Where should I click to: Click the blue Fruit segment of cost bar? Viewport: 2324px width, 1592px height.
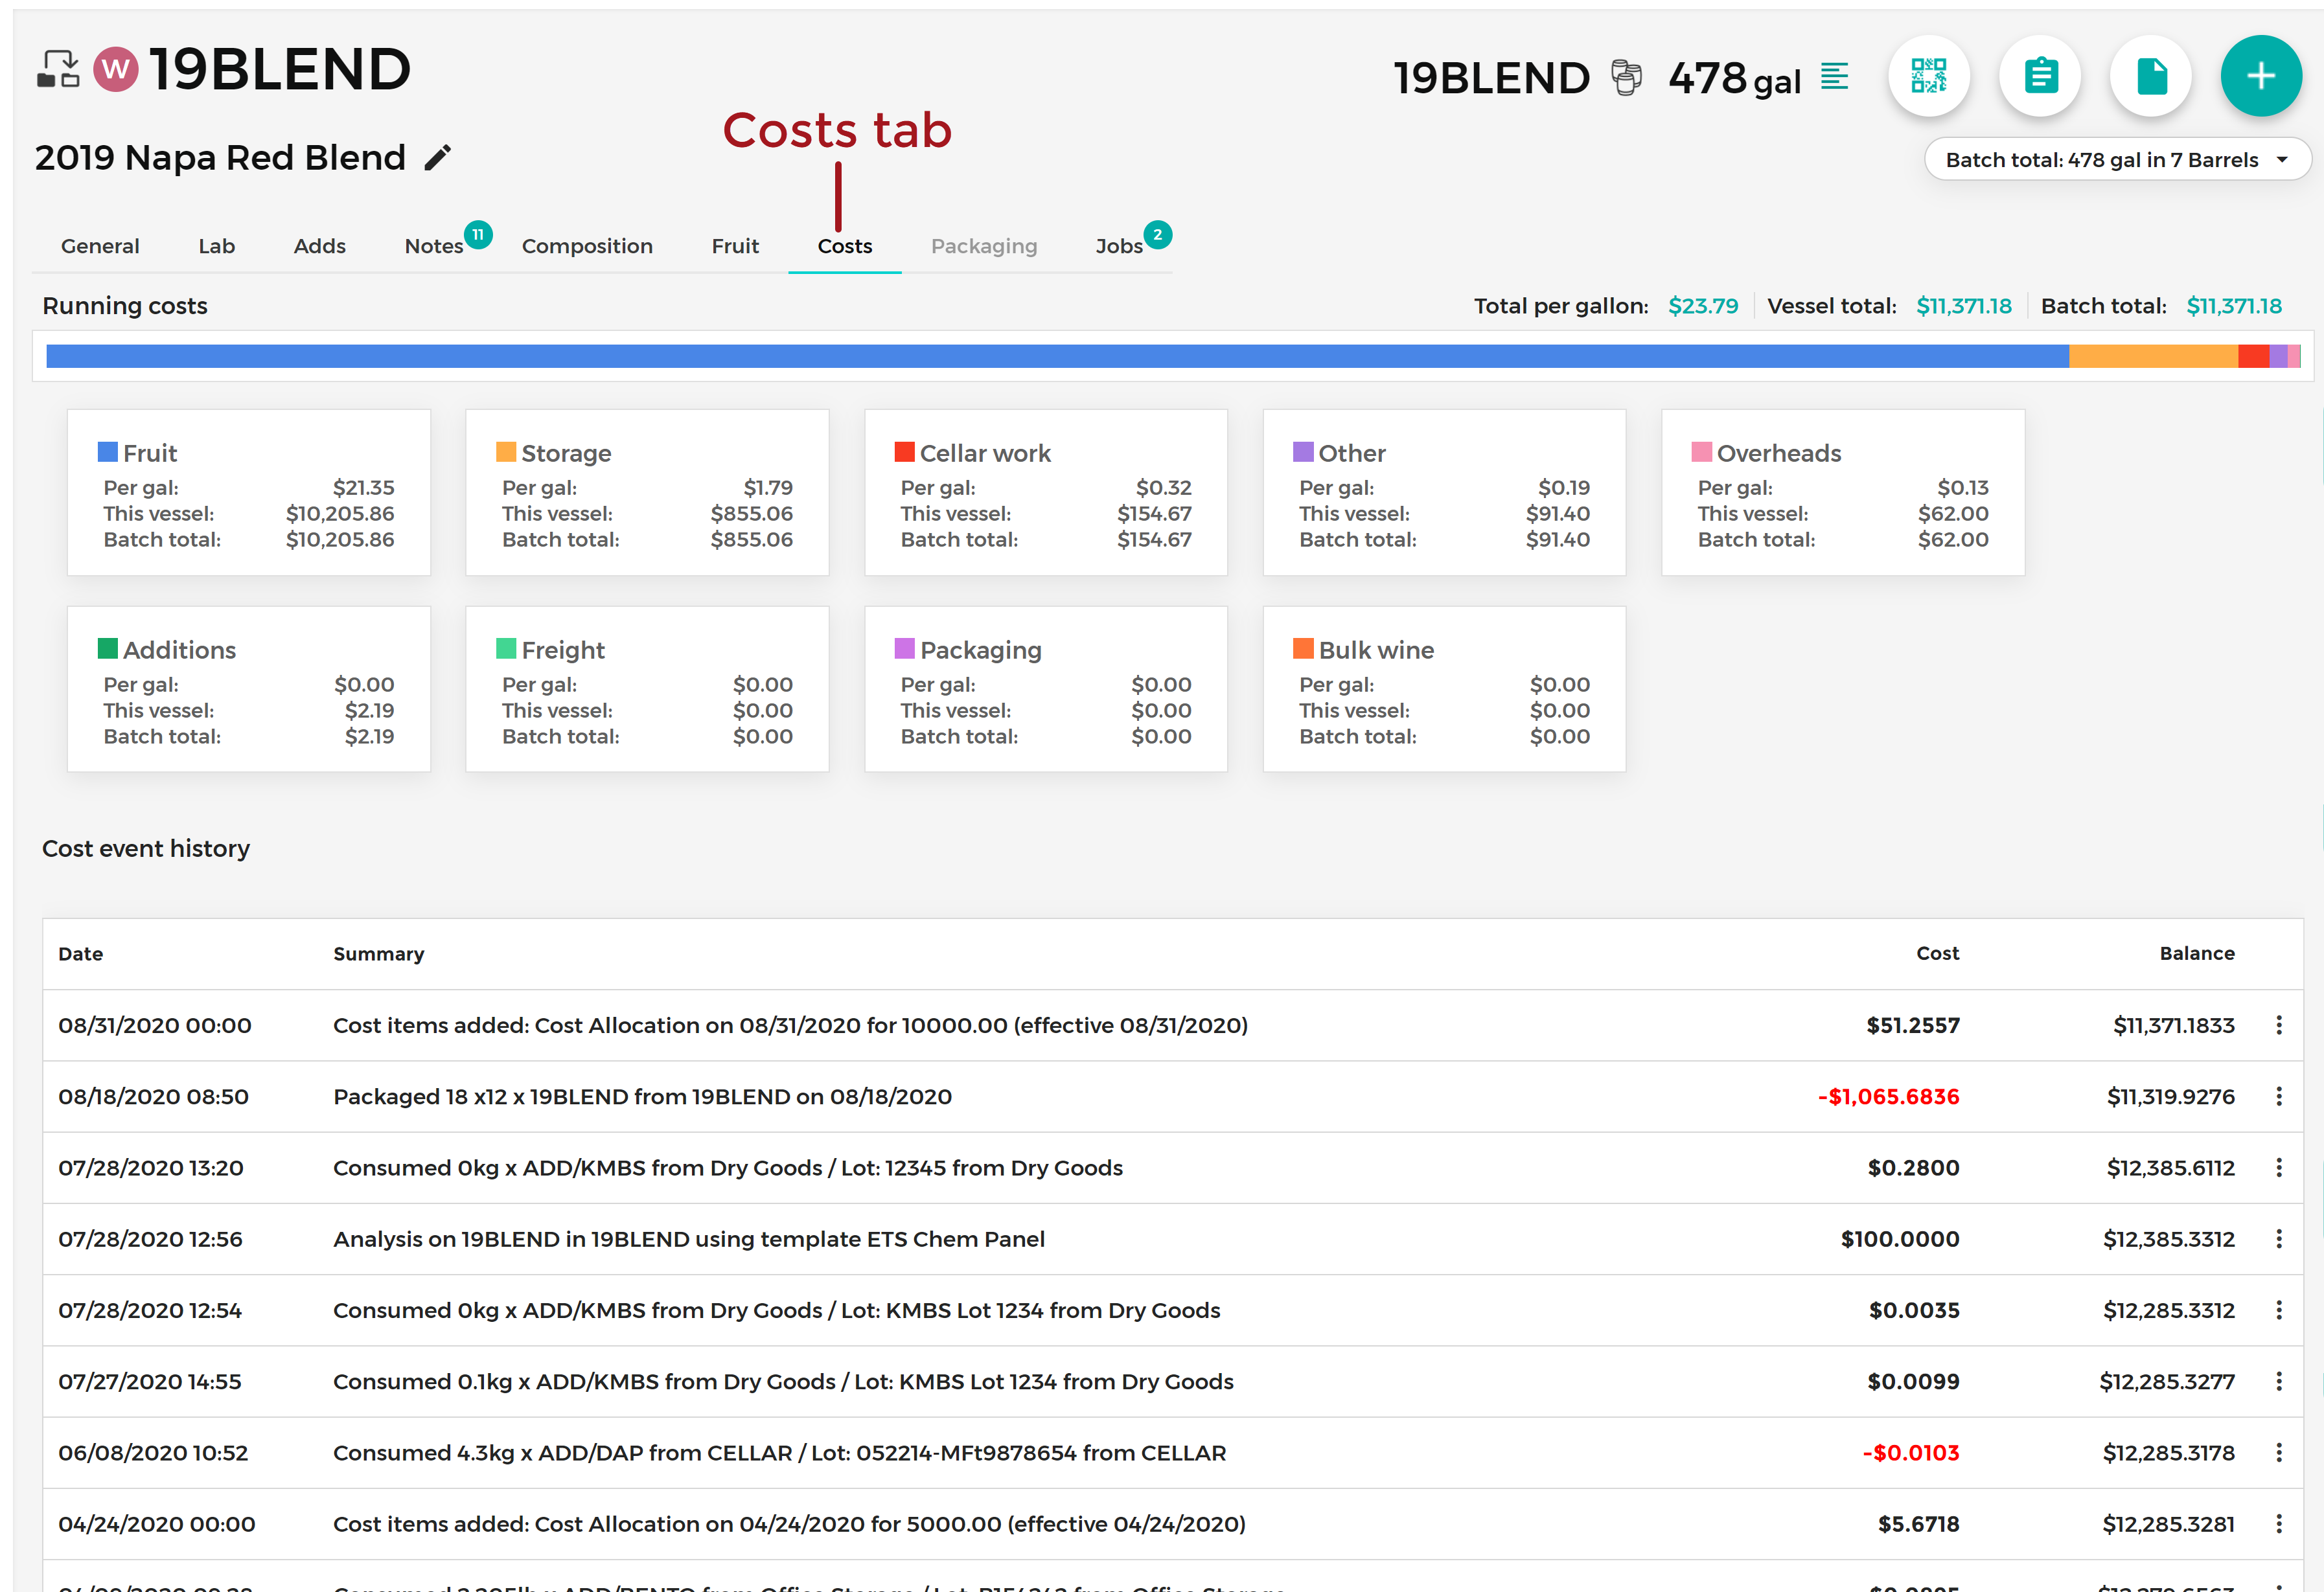[1057, 356]
